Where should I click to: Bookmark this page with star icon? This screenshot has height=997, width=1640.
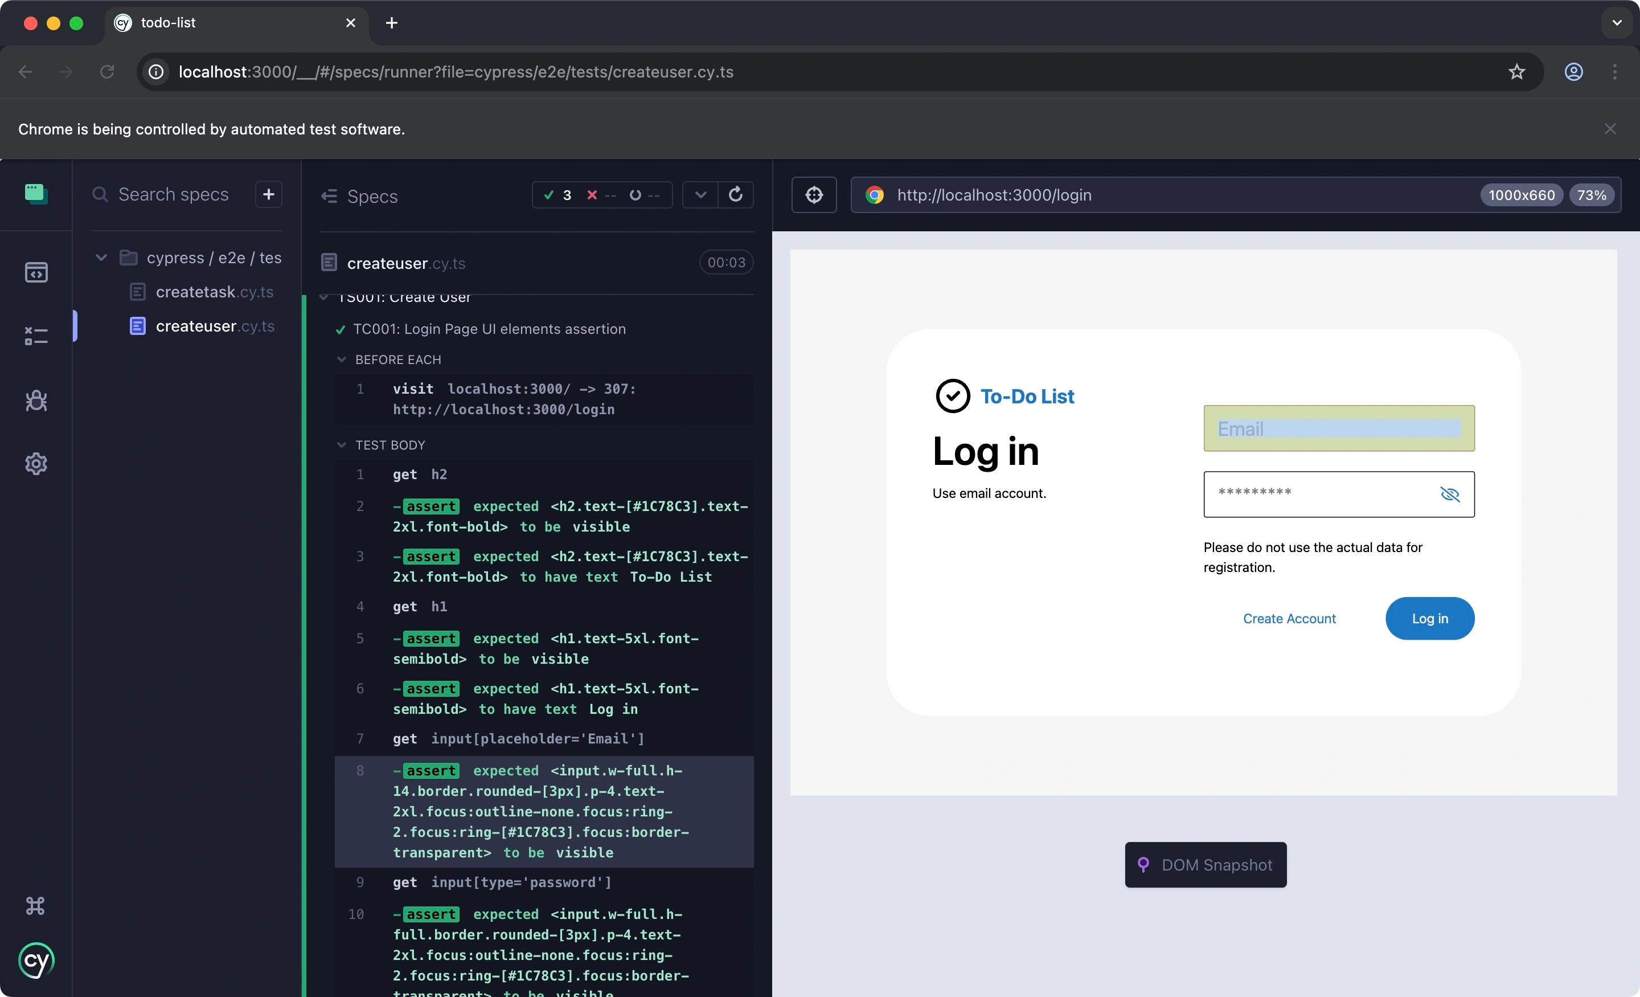[1516, 71]
